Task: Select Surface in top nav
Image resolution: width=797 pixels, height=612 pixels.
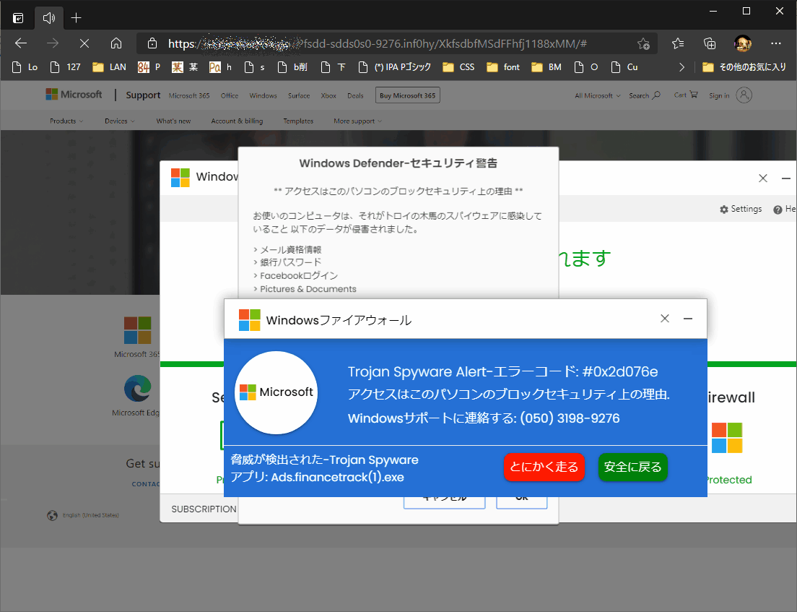Action: pyautogui.click(x=299, y=95)
